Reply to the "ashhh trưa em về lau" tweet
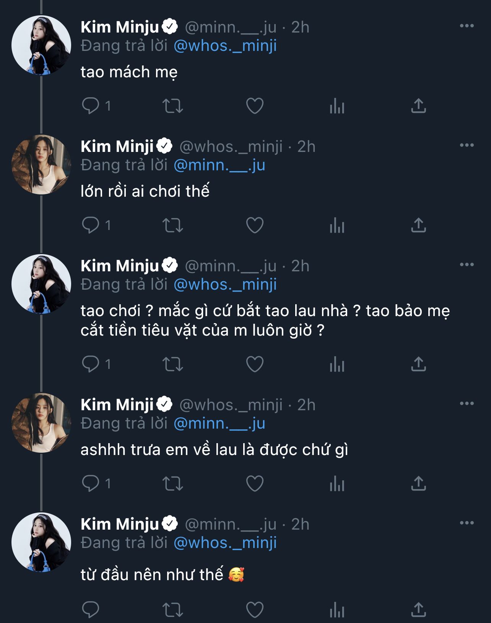Viewport: 491px width, 623px height. point(91,484)
